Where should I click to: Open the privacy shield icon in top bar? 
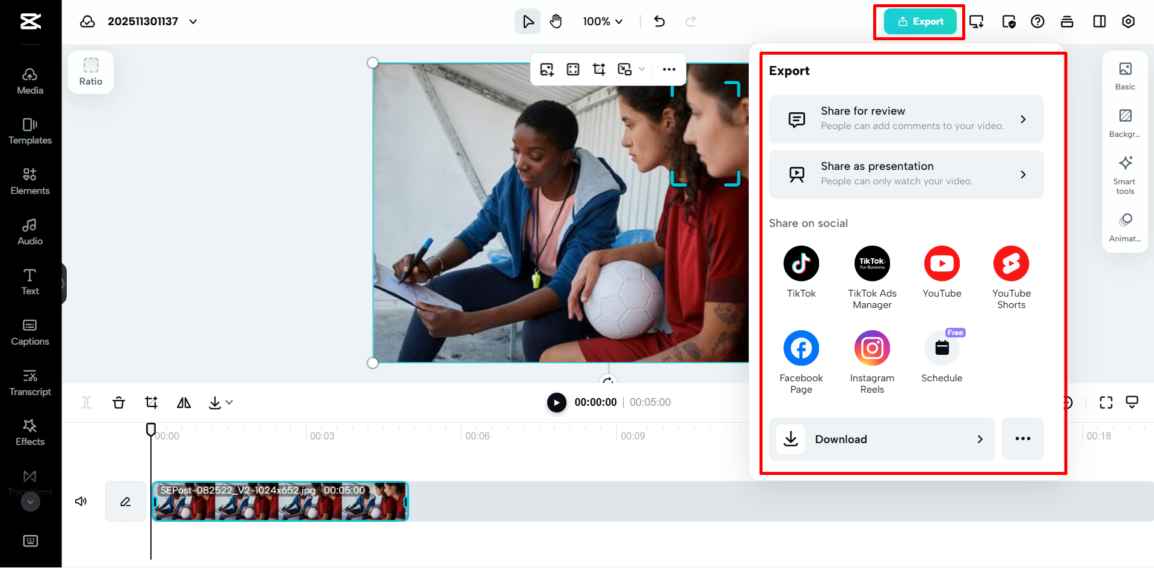(x=1008, y=22)
